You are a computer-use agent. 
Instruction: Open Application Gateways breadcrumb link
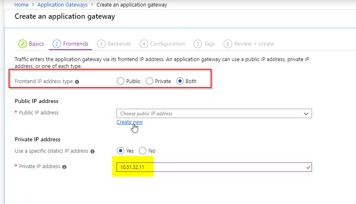point(63,5)
